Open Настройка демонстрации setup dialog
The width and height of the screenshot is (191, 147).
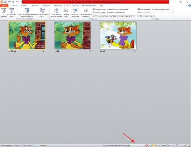(x=56, y=12)
